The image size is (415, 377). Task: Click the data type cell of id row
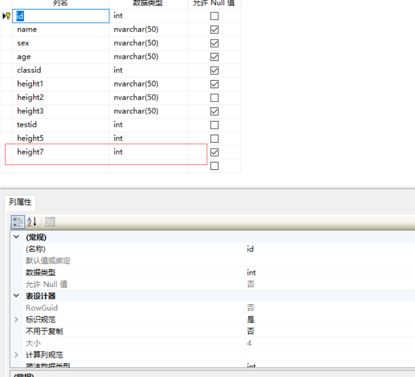pos(148,16)
